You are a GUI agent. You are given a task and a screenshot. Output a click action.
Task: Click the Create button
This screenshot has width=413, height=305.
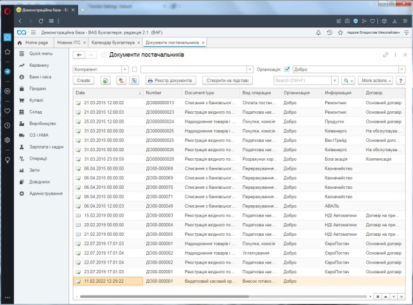(x=83, y=81)
